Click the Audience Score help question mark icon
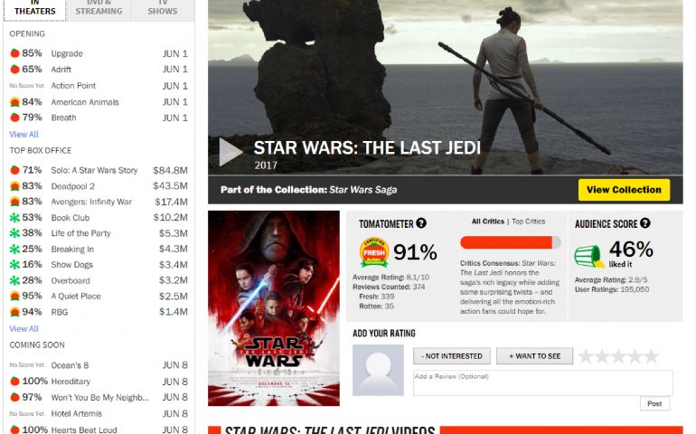 (x=645, y=223)
